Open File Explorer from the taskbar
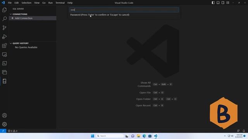This screenshot has width=248, height=139. pyautogui.click(x=138, y=136)
